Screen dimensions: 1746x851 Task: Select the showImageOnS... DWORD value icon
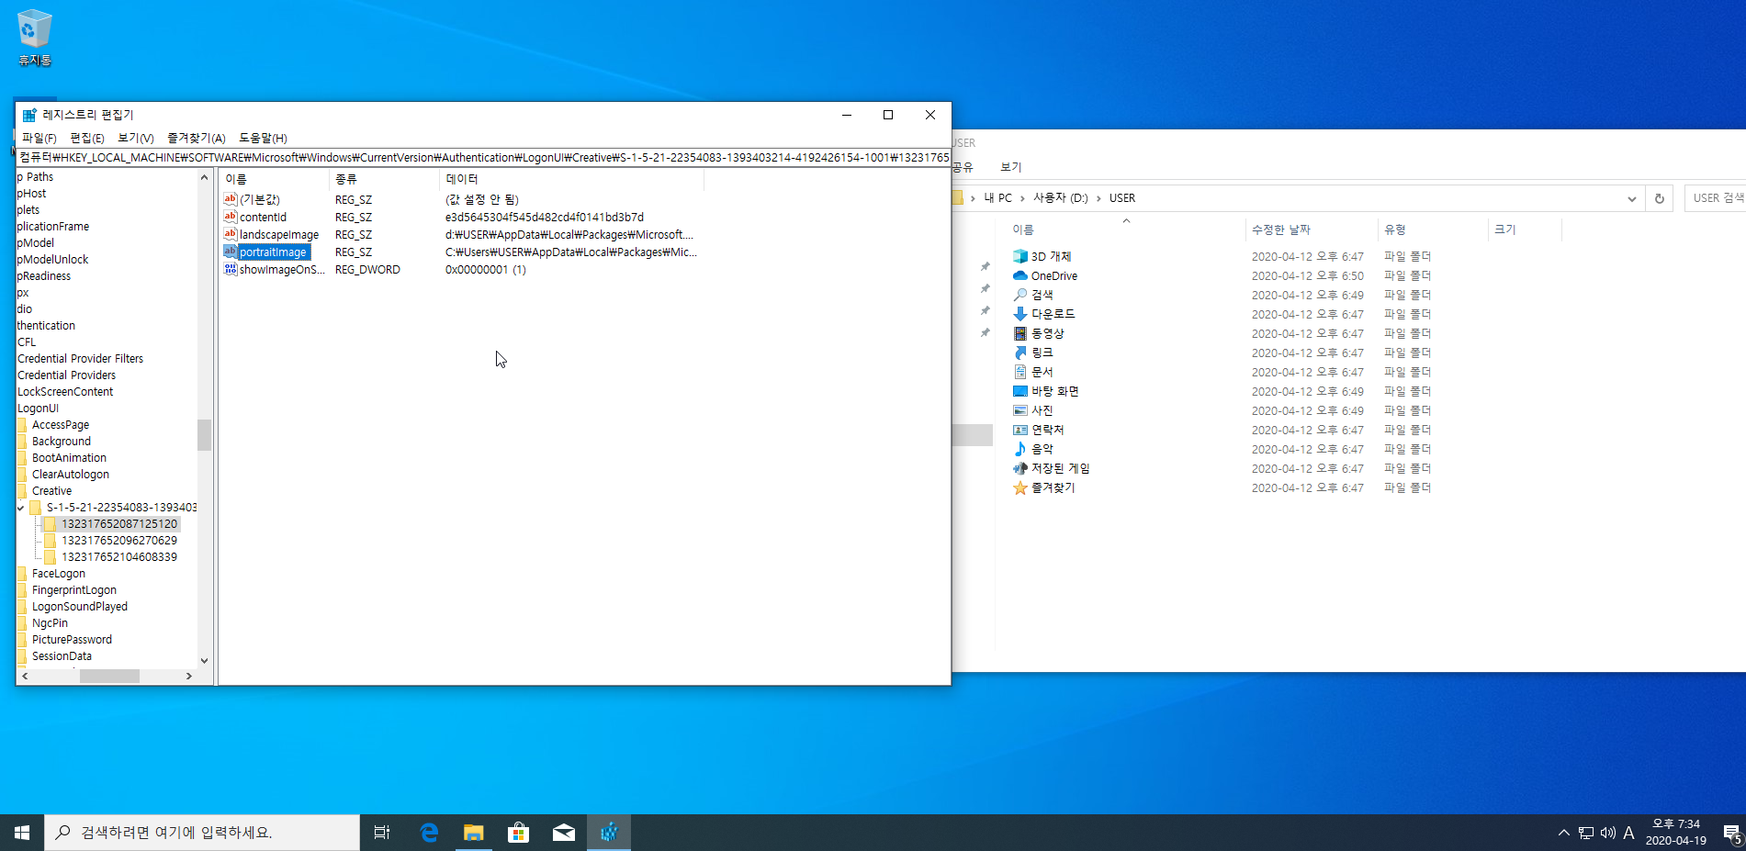click(231, 269)
